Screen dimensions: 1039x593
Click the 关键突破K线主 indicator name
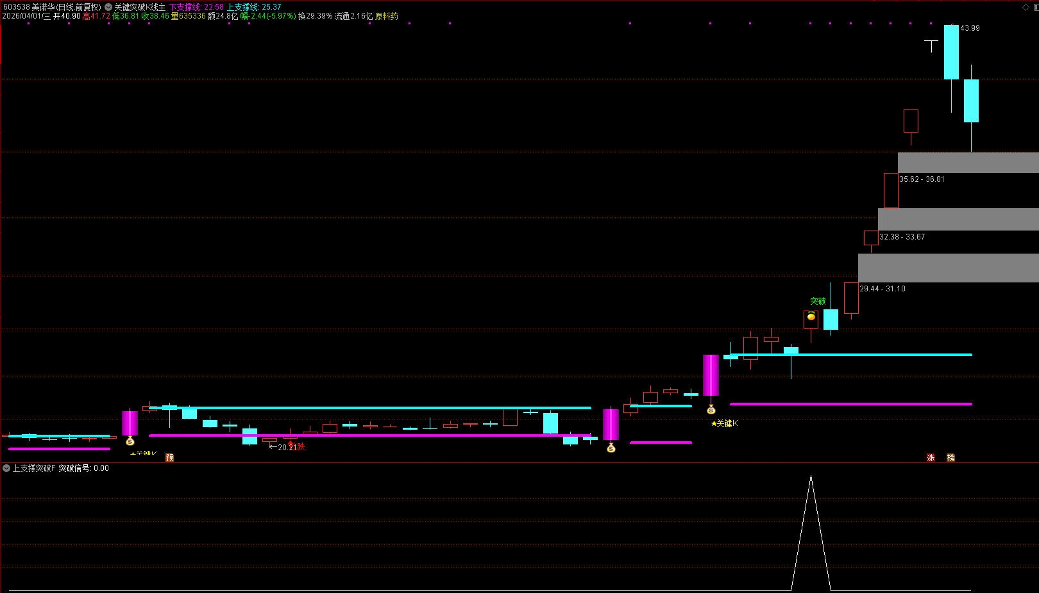[x=140, y=7]
